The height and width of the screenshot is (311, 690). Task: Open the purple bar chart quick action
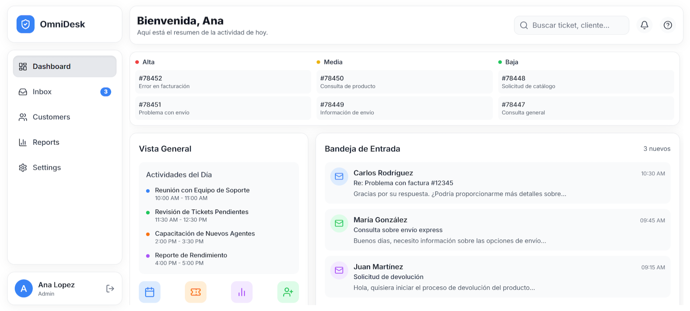tap(242, 292)
